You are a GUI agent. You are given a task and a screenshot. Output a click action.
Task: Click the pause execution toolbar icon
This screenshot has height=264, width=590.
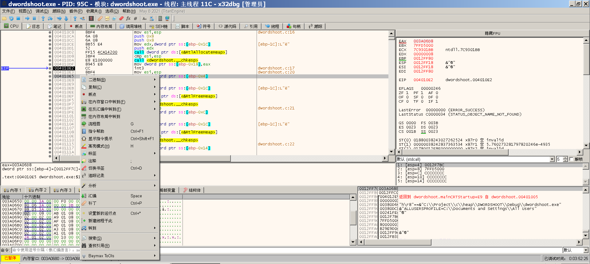(34, 18)
